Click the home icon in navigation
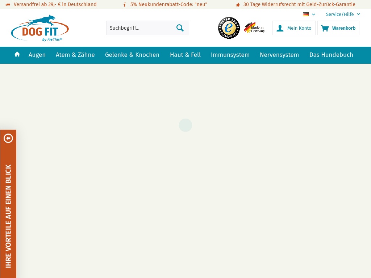This screenshot has width=371, height=278. (17, 55)
